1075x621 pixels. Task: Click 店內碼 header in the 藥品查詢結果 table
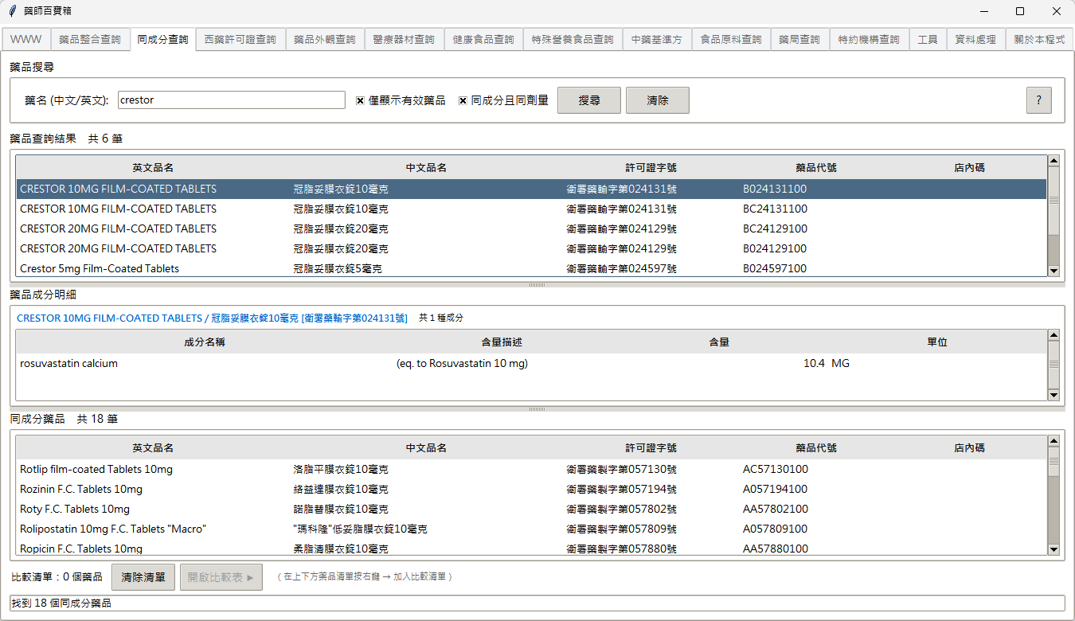(x=969, y=168)
